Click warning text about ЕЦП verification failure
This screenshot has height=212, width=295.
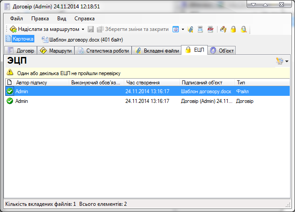tap(69, 73)
